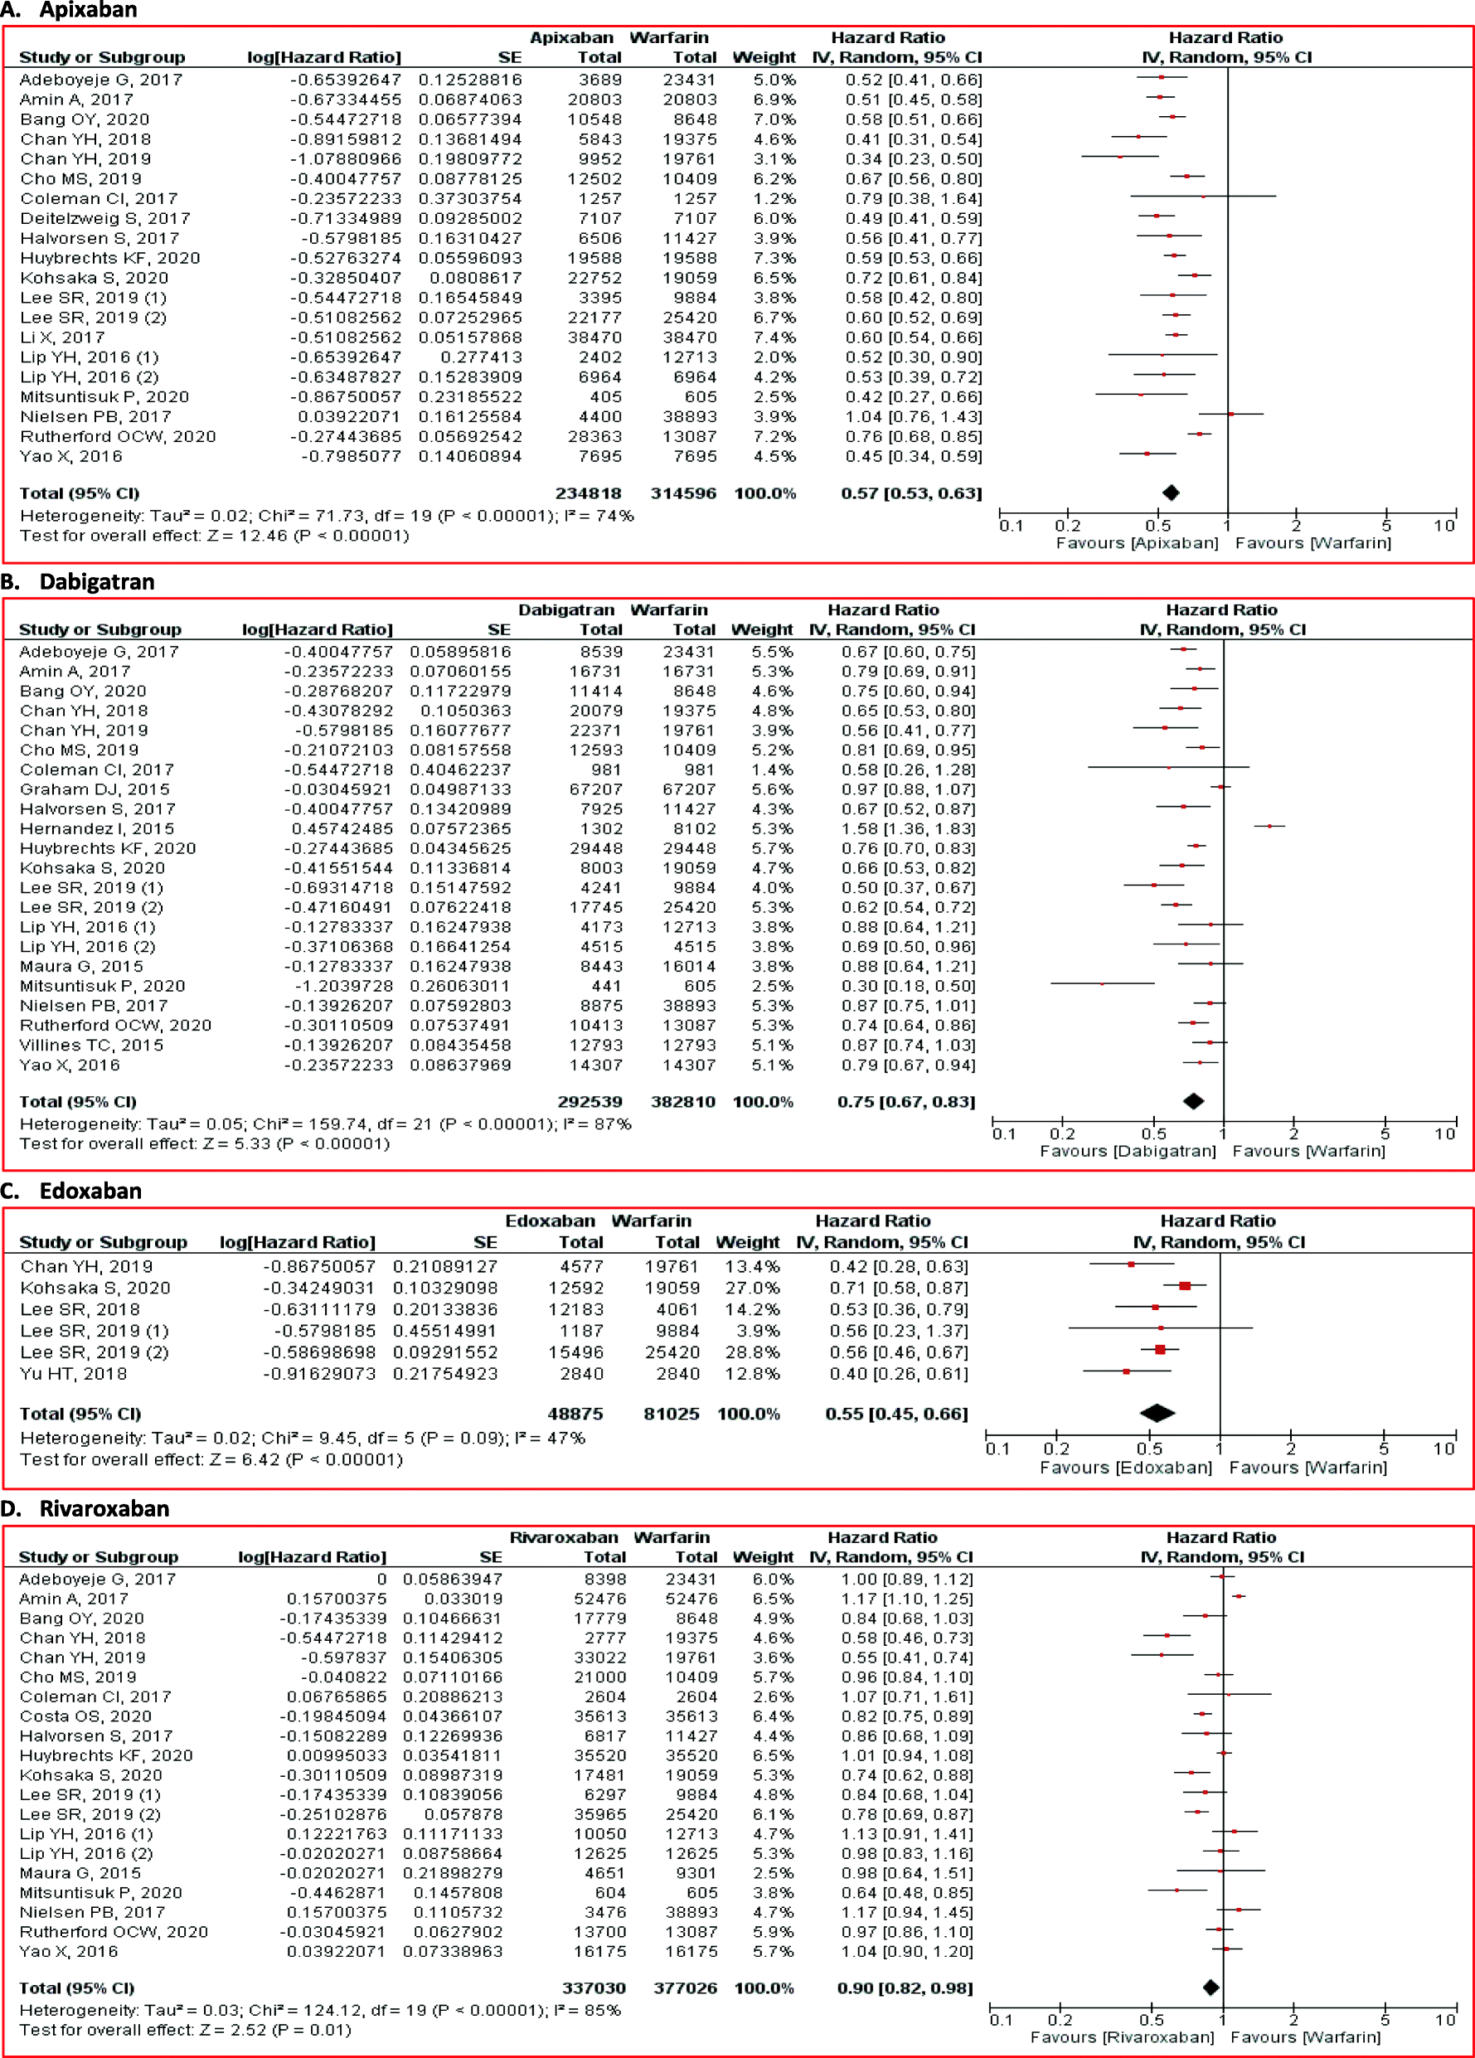Click 'Favours [Dabigatran]' axis label
The height and width of the screenshot is (2058, 1475).
pyautogui.click(x=1128, y=1151)
